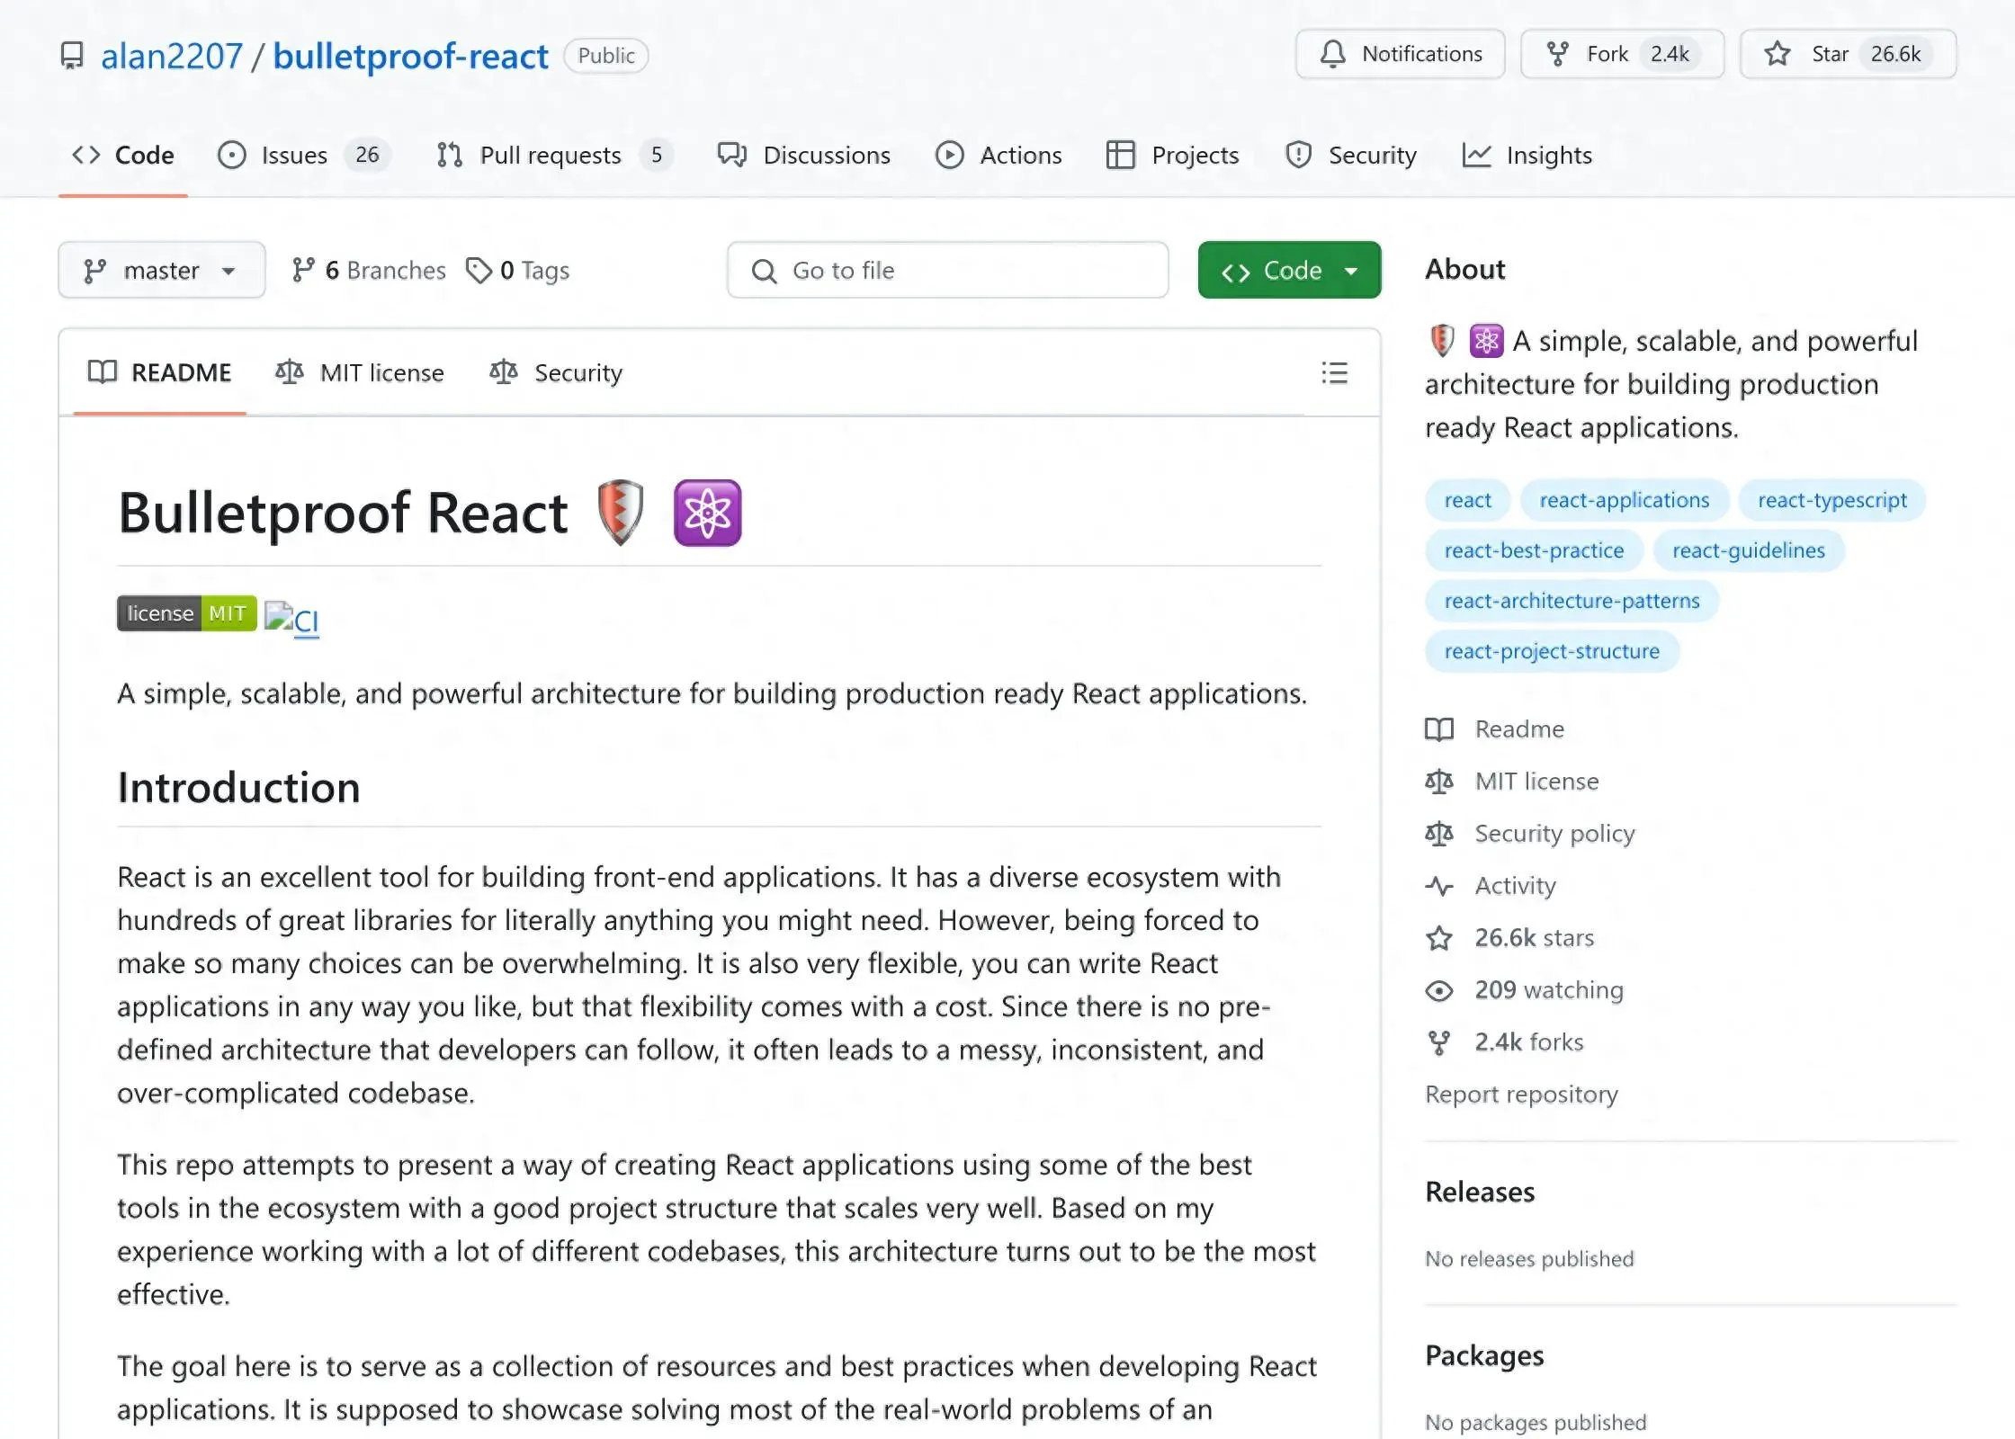Image resolution: width=2015 pixels, height=1439 pixels.
Task: Open the README outline panel
Action: pyautogui.click(x=1334, y=373)
